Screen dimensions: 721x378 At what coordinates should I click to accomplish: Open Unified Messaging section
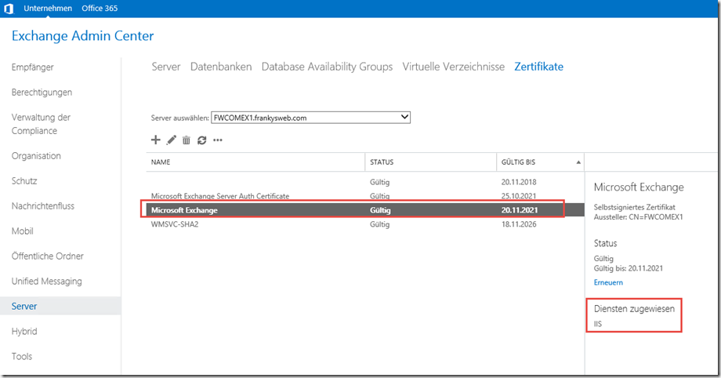[47, 282]
